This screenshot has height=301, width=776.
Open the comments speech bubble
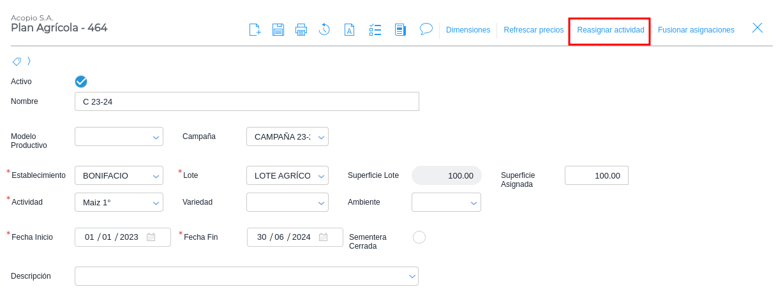tap(426, 29)
